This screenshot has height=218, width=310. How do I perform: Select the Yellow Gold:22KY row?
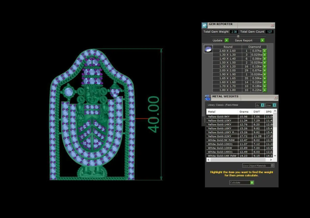(240, 136)
